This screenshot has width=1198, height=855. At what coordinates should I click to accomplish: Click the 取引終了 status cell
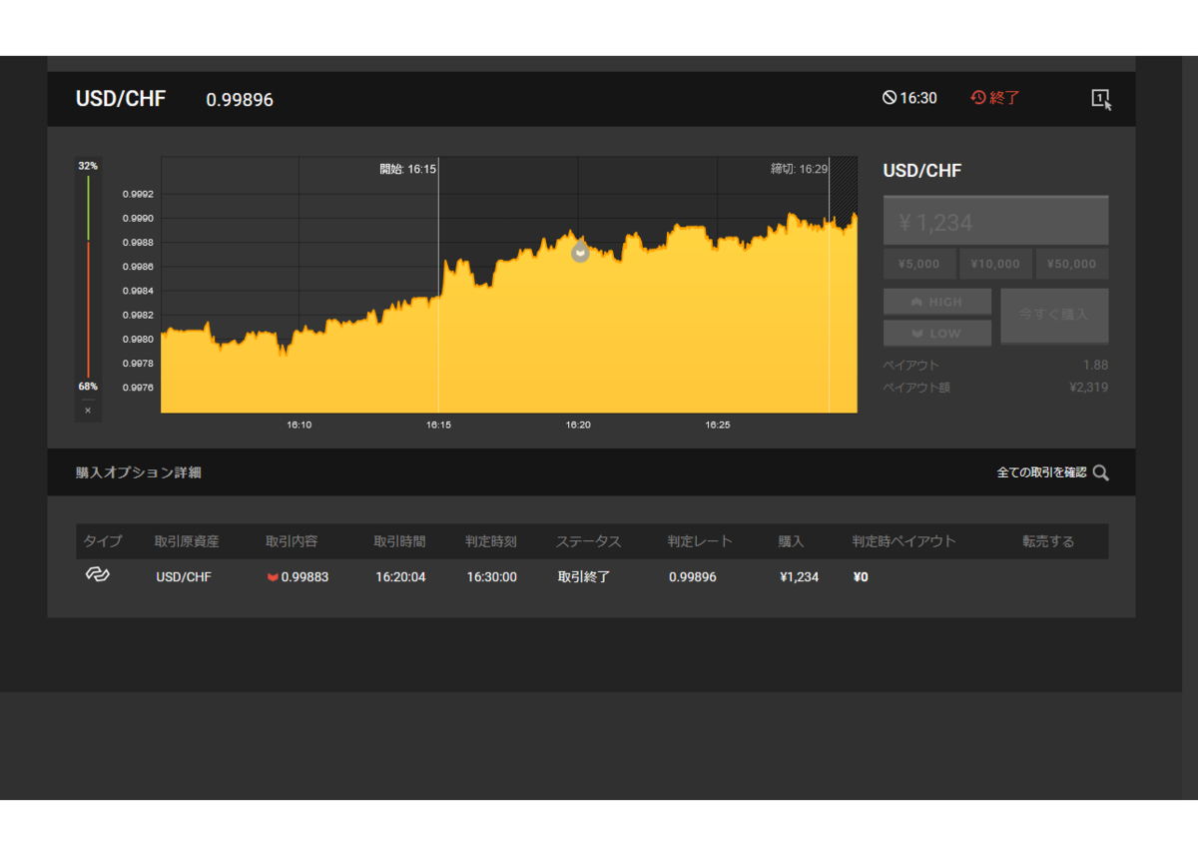coord(584,577)
